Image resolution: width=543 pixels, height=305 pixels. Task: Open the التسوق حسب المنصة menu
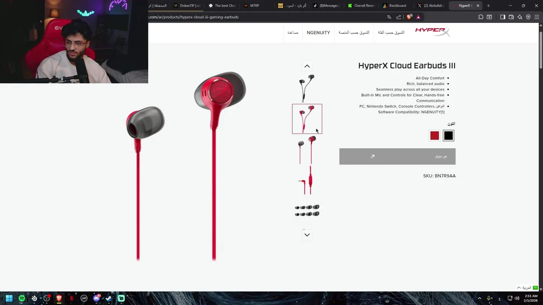pyautogui.click(x=354, y=33)
